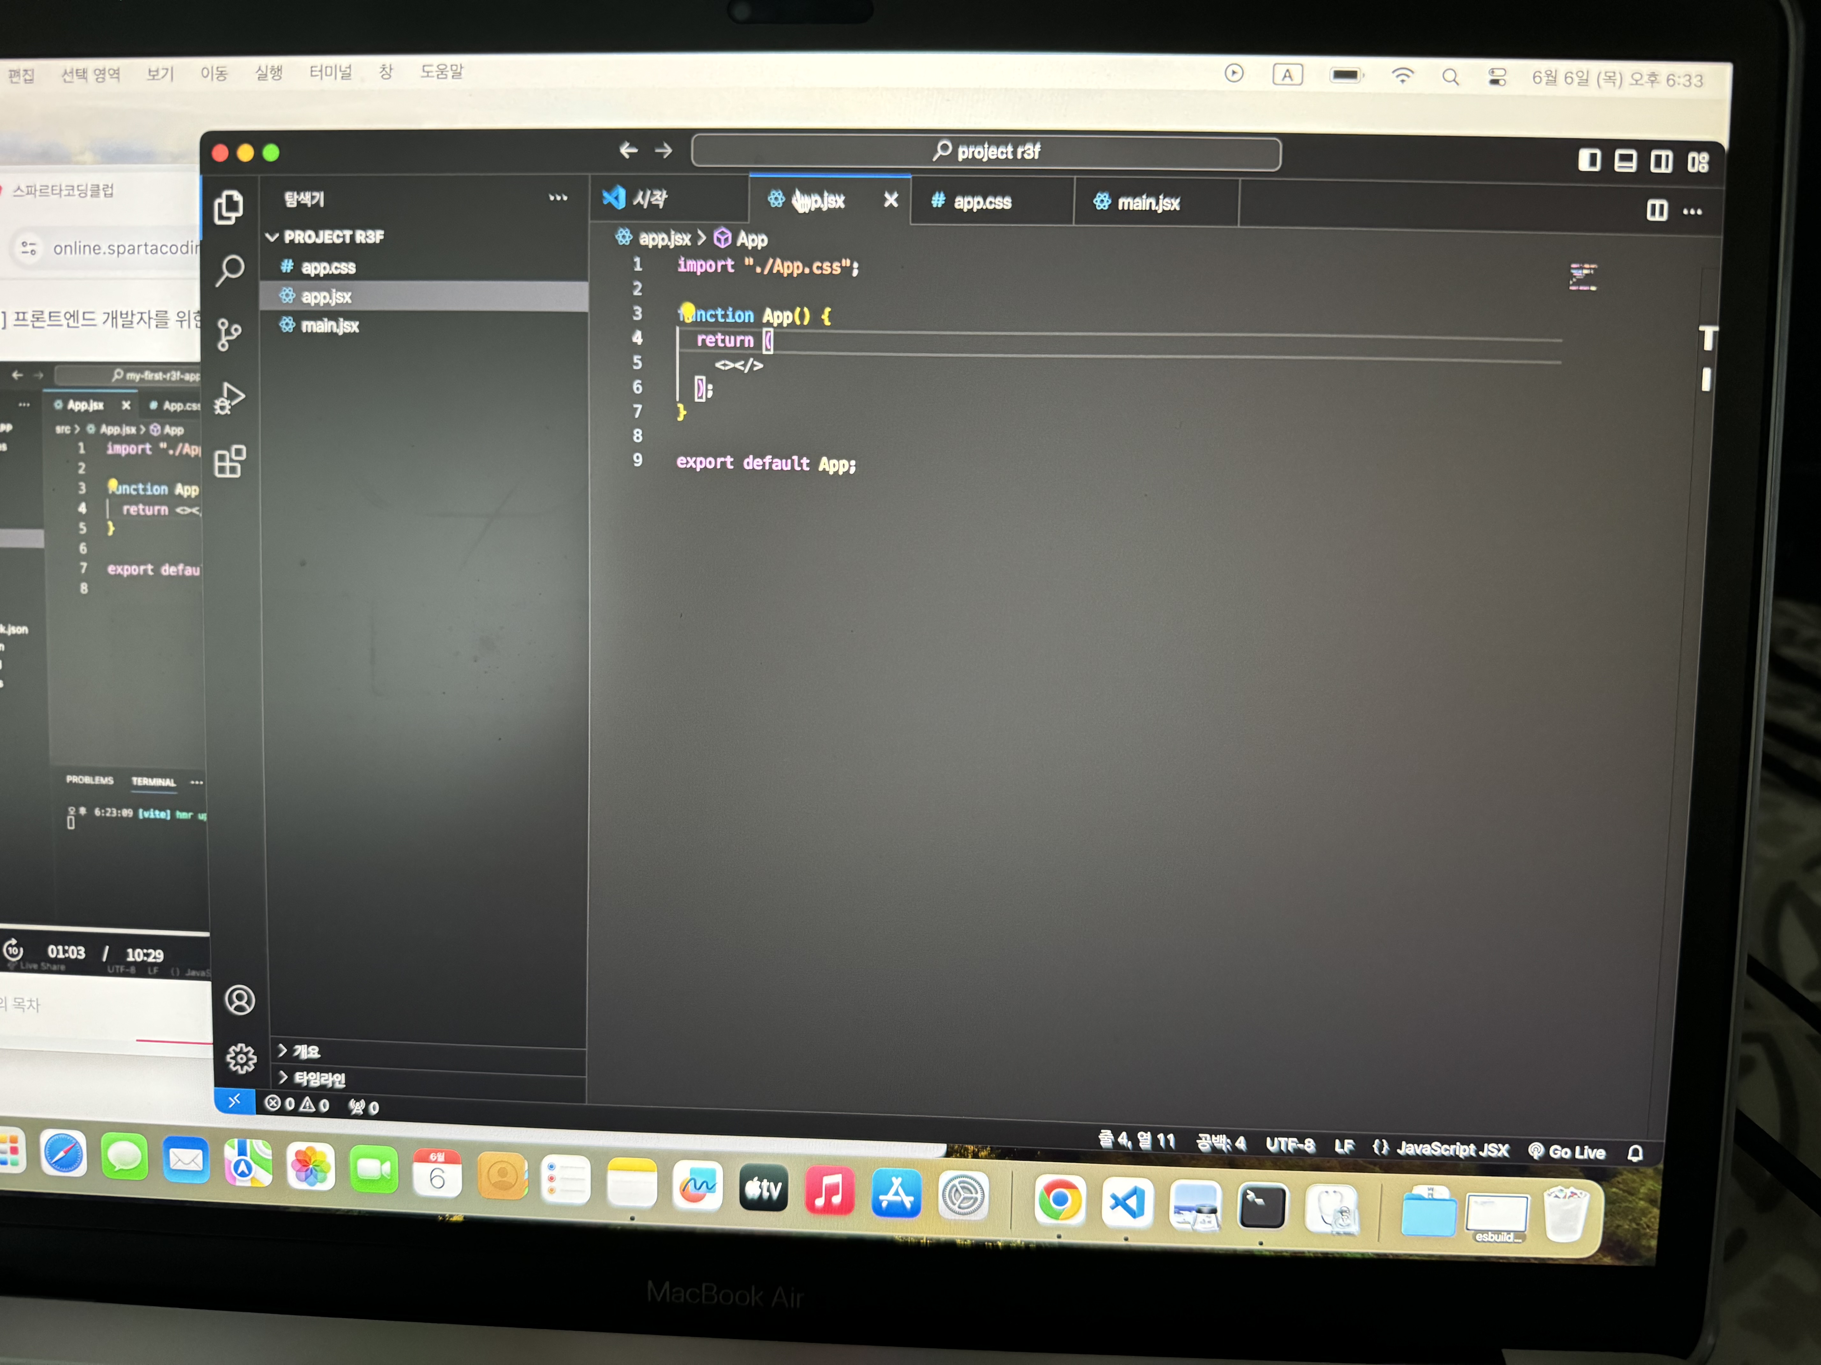Screen dimensions: 1821x1365
Task: Switch to the main.jsx editor tab
Action: 1156,202
